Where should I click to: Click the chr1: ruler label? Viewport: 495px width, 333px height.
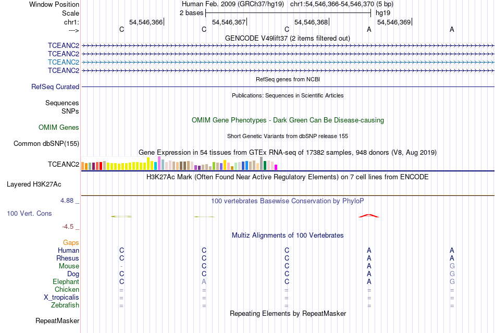tap(71, 22)
